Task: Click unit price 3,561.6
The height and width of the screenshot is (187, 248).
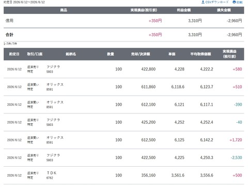Action: (178, 175)
